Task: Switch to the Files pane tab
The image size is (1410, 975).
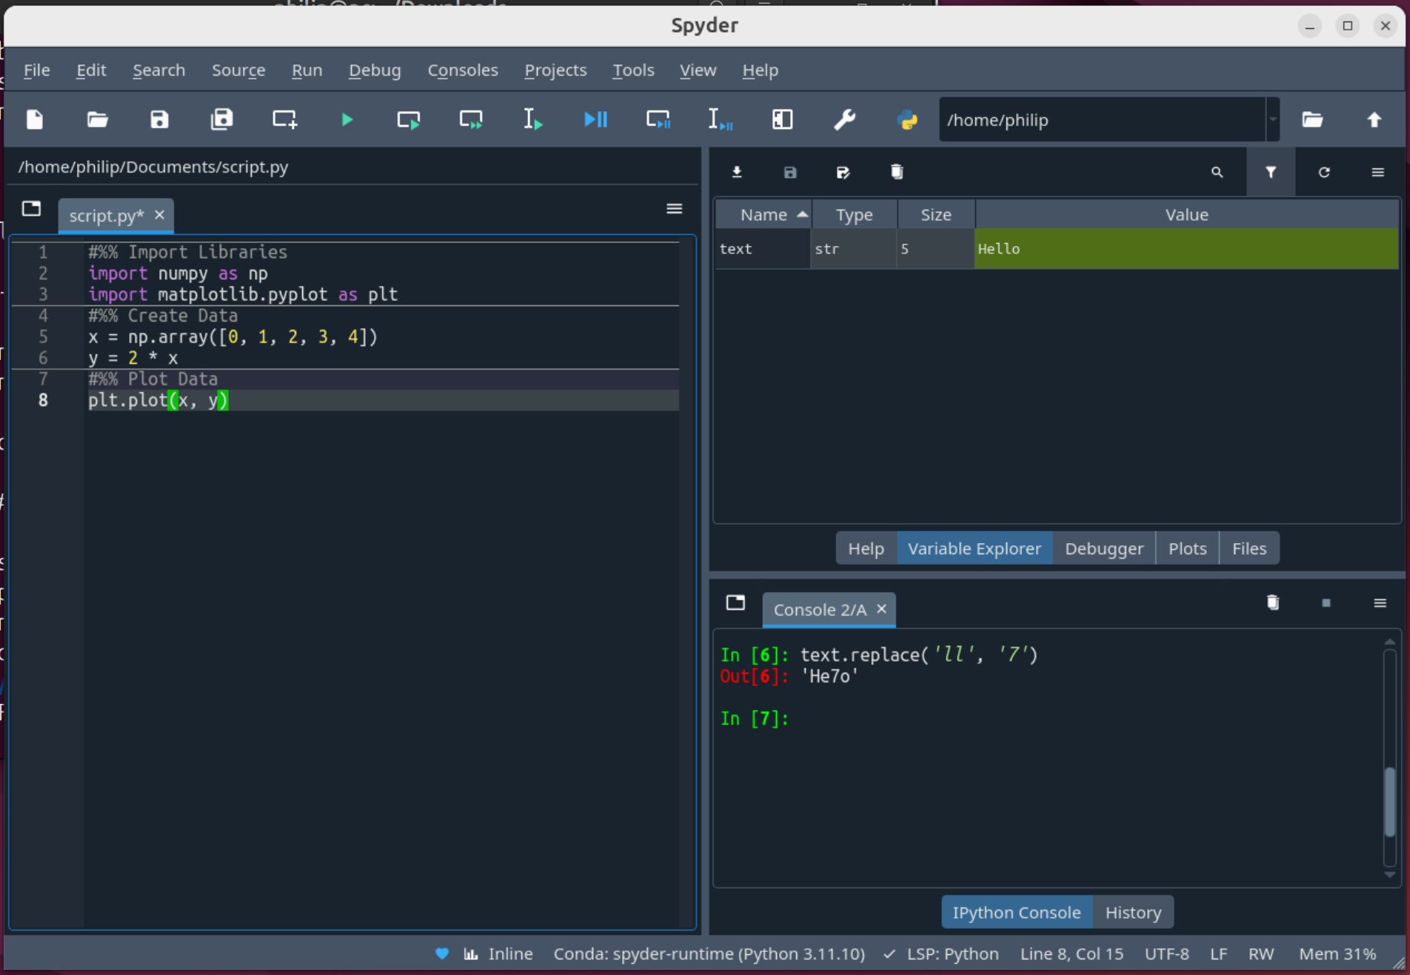Action: (x=1249, y=548)
